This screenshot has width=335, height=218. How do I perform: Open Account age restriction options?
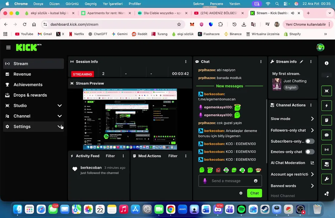tap(292, 174)
